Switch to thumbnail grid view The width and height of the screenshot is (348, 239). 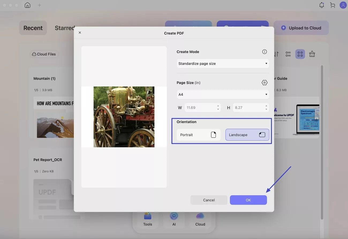pos(300,54)
